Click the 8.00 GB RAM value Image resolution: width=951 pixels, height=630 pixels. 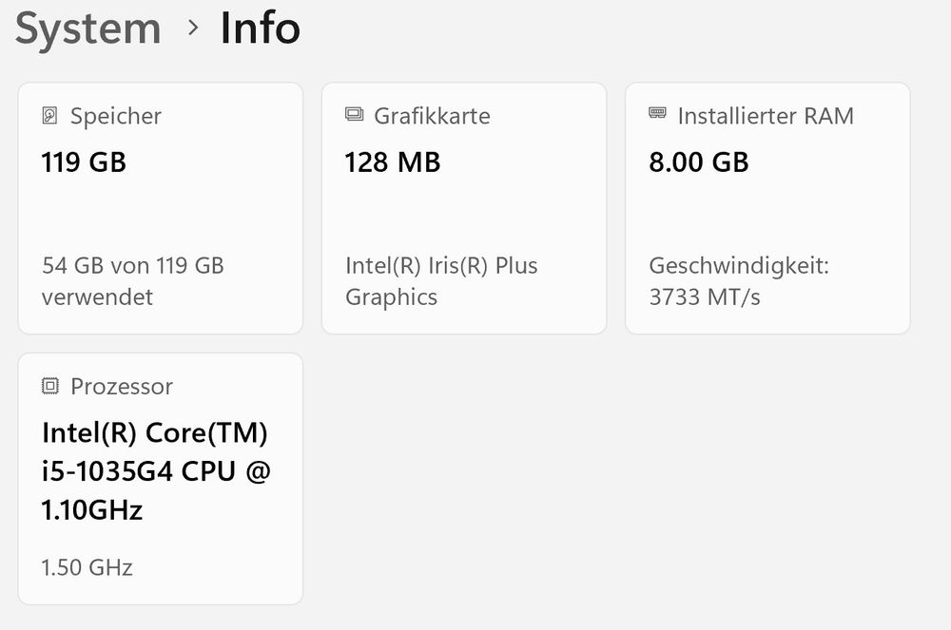click(699, 162)
